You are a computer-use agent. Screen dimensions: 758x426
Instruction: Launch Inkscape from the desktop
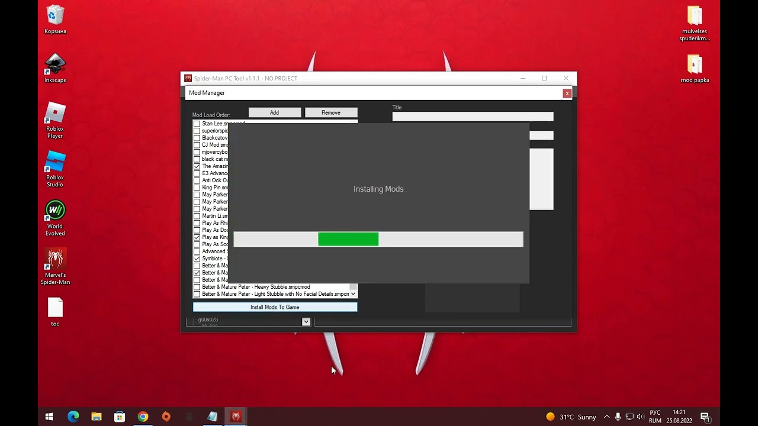click(55, 68)
